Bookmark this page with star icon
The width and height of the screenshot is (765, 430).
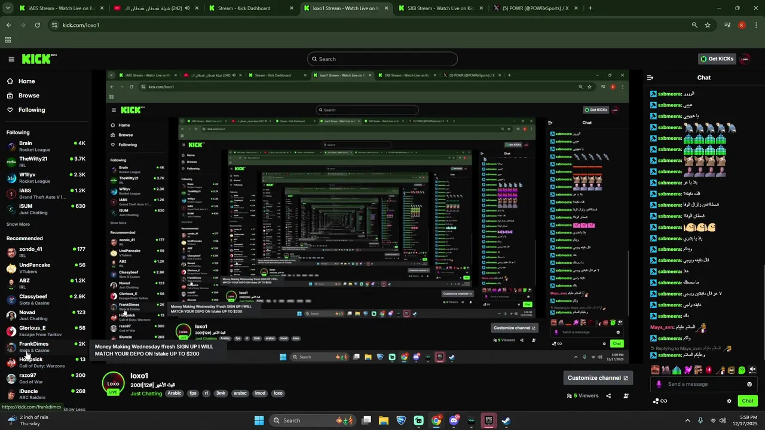pyautogui.click(x=708, y=25)
